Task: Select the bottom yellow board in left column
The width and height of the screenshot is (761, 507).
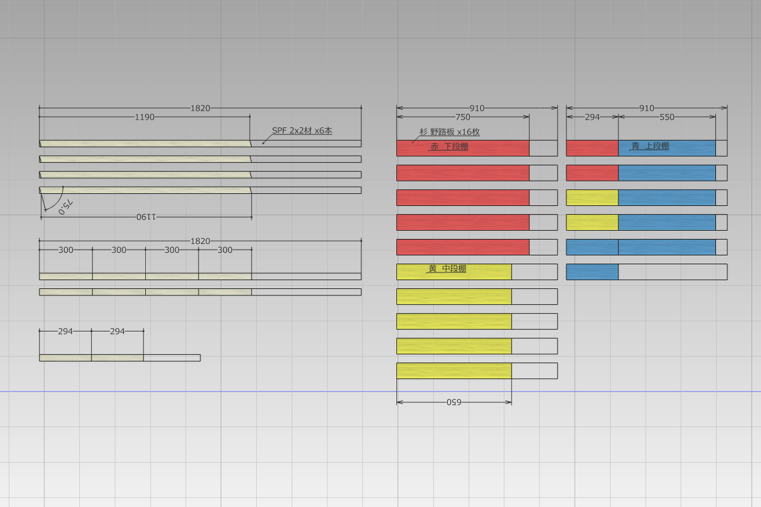Action: 454,371
